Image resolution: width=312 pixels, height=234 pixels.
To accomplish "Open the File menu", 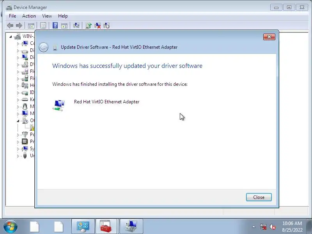I will (x=12, y=16).
